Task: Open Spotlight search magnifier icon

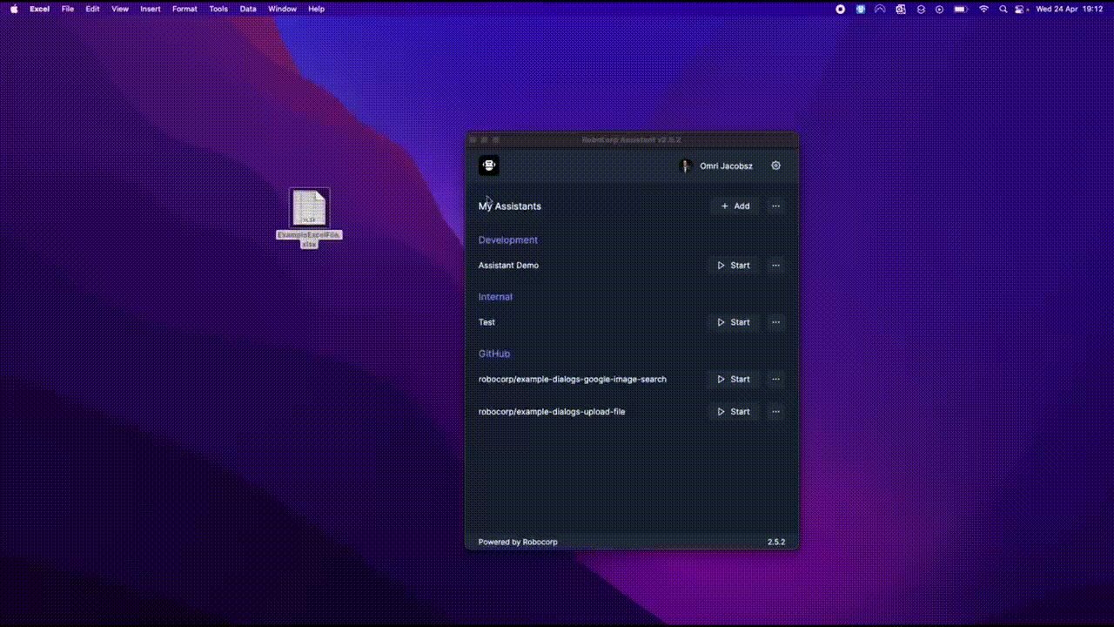Action: (1003, 9)
